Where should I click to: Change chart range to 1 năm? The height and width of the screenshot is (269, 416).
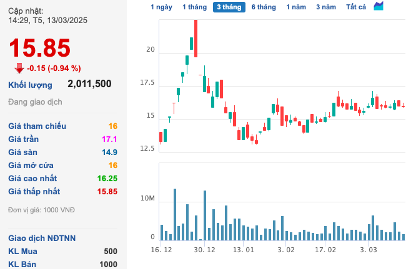pyautogui.click(x=296, y=7)
